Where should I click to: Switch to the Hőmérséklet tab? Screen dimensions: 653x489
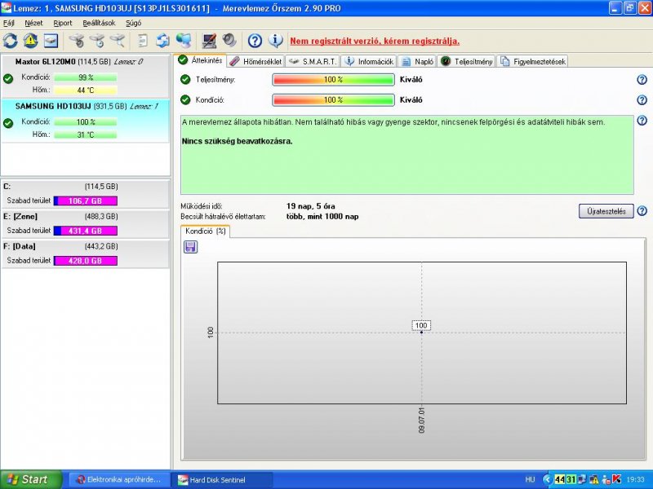255,62
